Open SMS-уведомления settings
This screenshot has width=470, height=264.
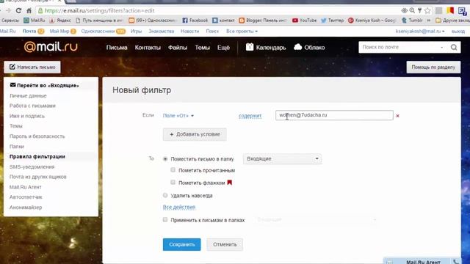pyautogui.click(x=32, y=166)
